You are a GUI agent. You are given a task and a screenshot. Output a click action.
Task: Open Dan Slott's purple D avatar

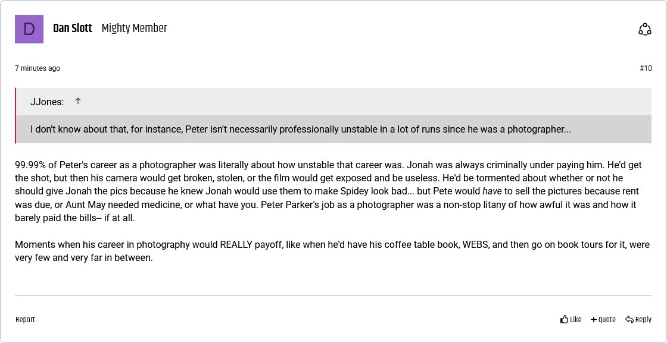[29, 29]
